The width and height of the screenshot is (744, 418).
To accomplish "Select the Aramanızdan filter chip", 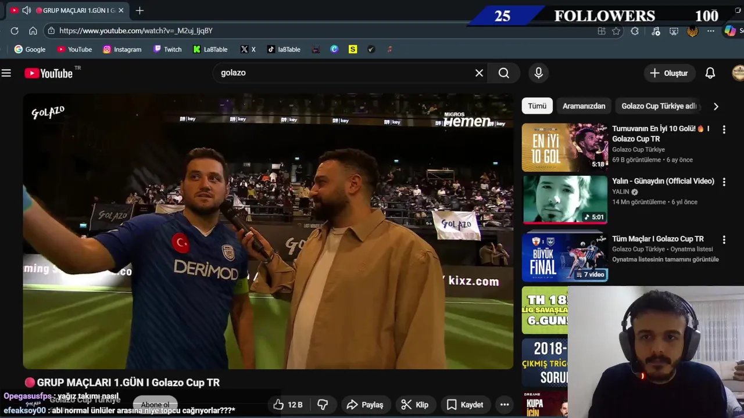I will (x=584, y=106).
